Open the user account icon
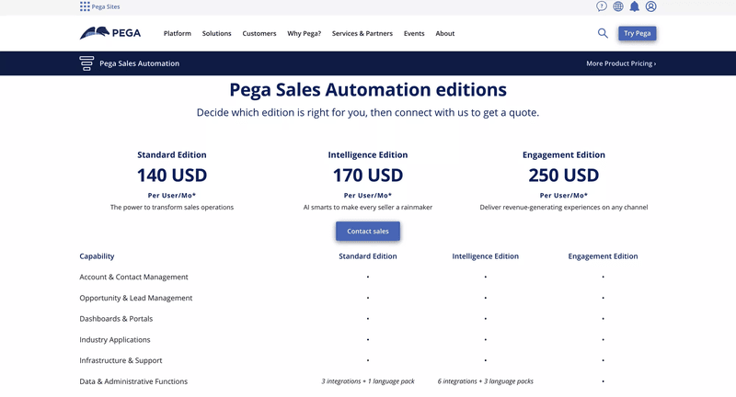The width and height of the screenshot is (736, 397). (x=650, y=6)
